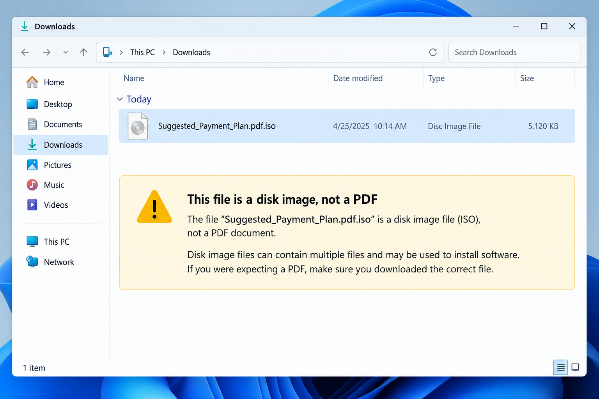Click the disc image file icon
Screen dimensions: 599x399
tap(138, 126)
